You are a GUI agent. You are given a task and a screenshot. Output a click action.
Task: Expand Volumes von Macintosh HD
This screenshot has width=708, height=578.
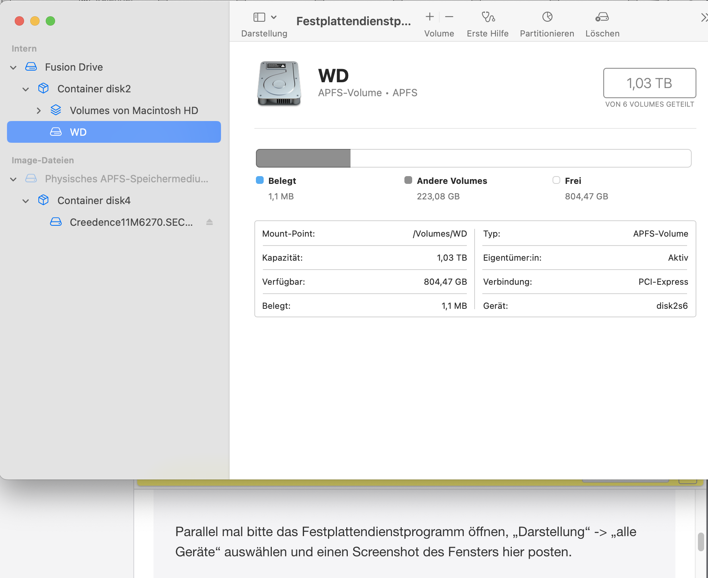pos(38,111)
